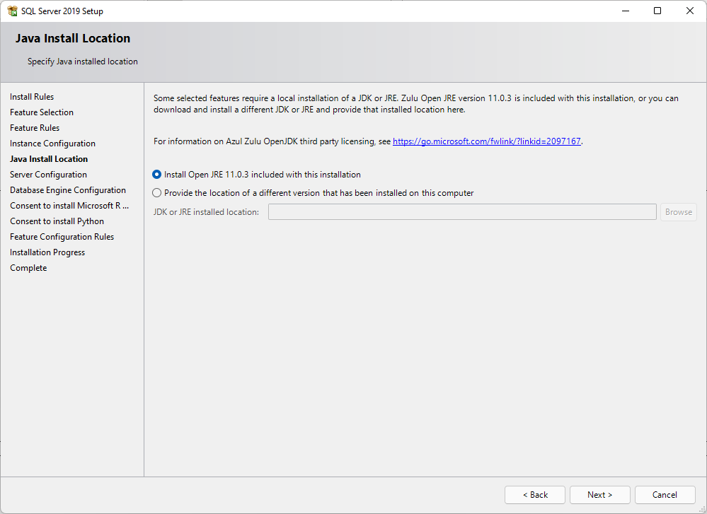Go to previous step with Back button
Image resolution: width=707 pixels, height=514 pixels.
tap(535, 495)
